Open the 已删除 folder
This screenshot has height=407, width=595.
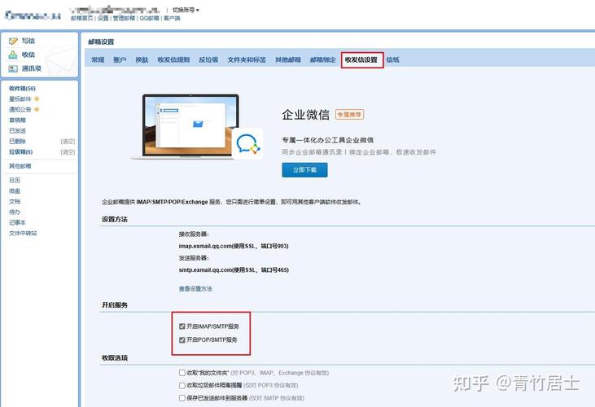click(x=17, y=141)
